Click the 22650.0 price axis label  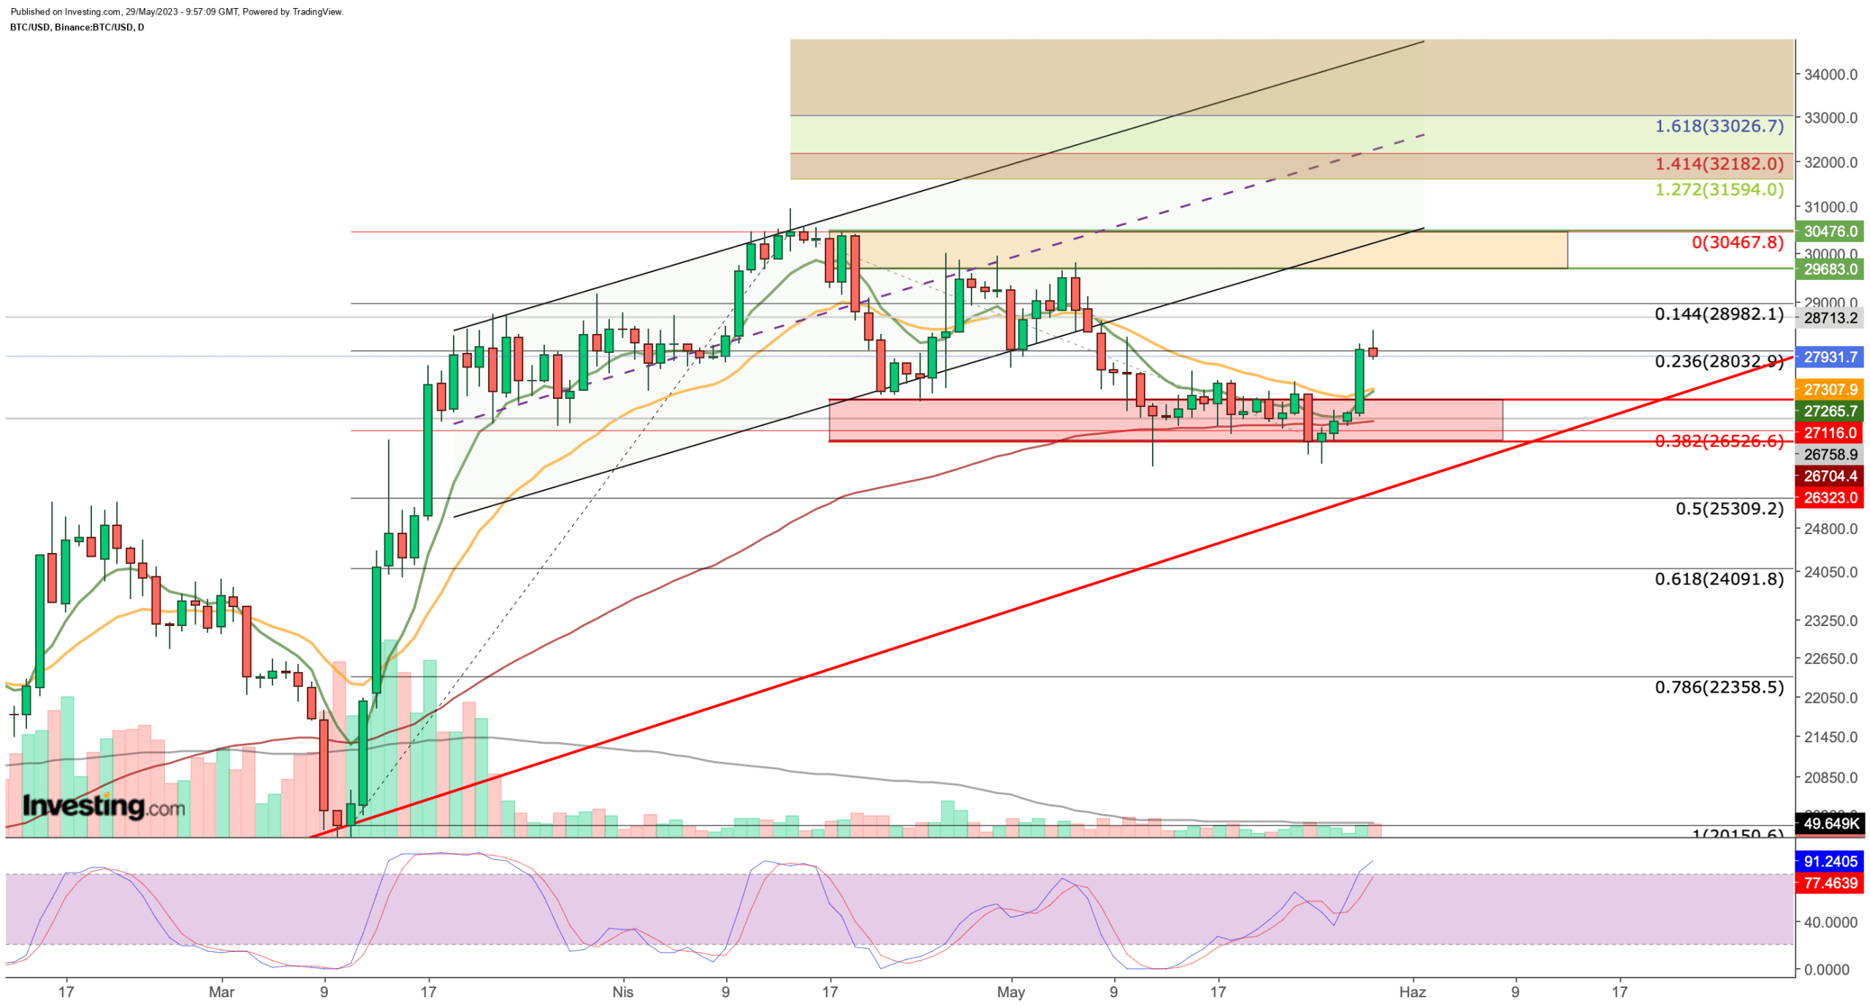tap(1831, 658)
